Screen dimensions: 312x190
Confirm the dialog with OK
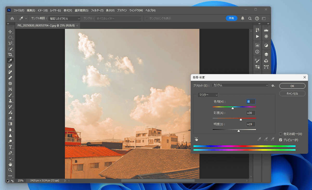click(x=292, y=86)
